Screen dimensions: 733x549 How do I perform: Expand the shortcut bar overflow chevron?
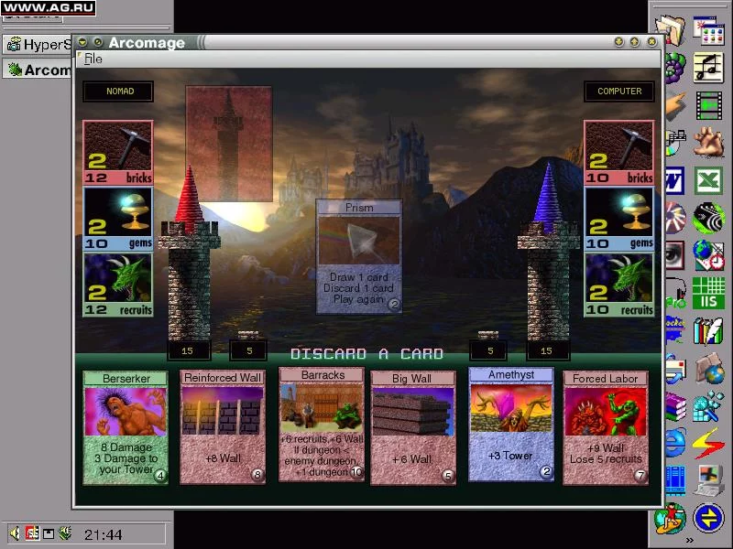(x=690, y=541)
